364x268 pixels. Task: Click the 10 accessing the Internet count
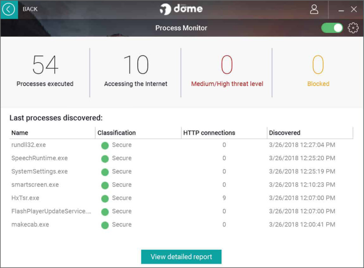136,65
